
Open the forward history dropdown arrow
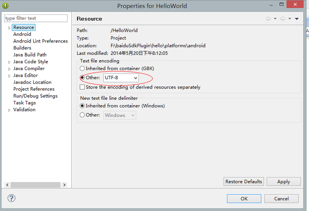[290, 19]
